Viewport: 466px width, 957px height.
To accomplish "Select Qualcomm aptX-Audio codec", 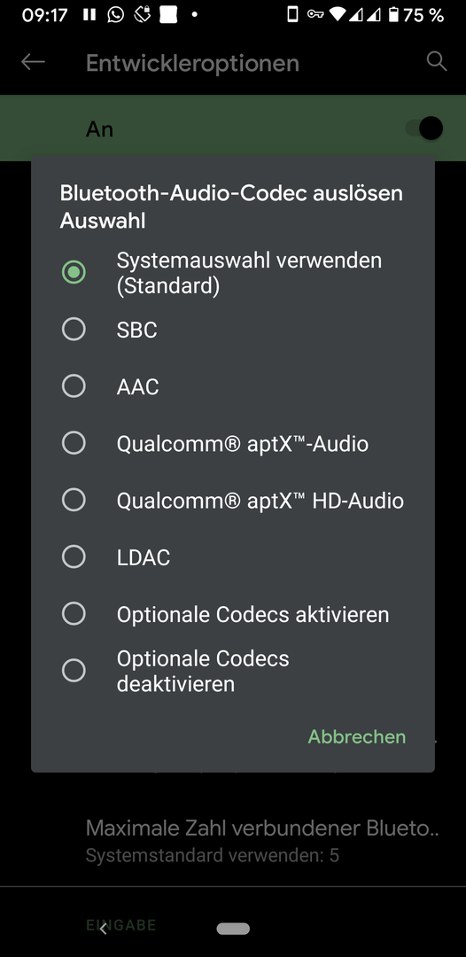I will coord(232,443).
